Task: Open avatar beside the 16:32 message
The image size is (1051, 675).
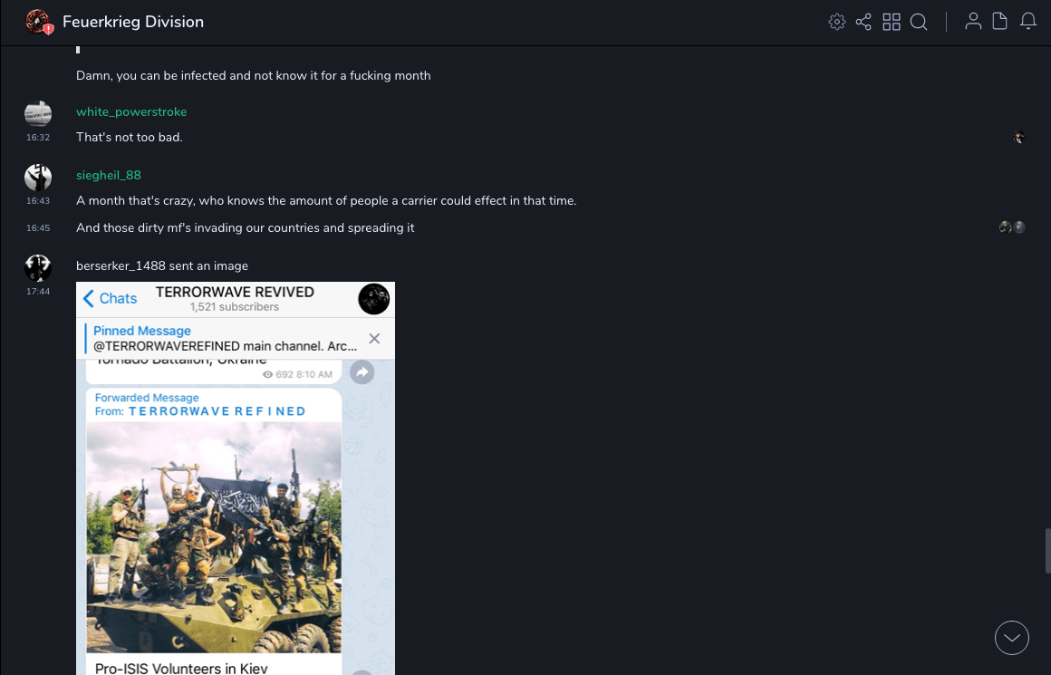Action: 38,113
